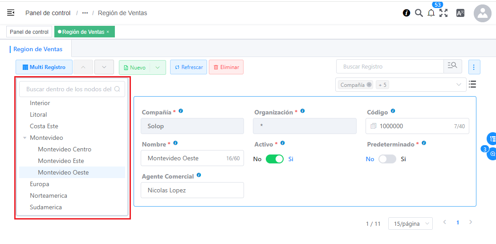Click the advanced search icon beside Buscar Registro
The image size is (496, 244).
point(452,66)
